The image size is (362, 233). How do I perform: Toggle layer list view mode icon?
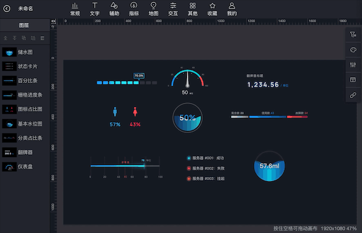pos(42,38)
